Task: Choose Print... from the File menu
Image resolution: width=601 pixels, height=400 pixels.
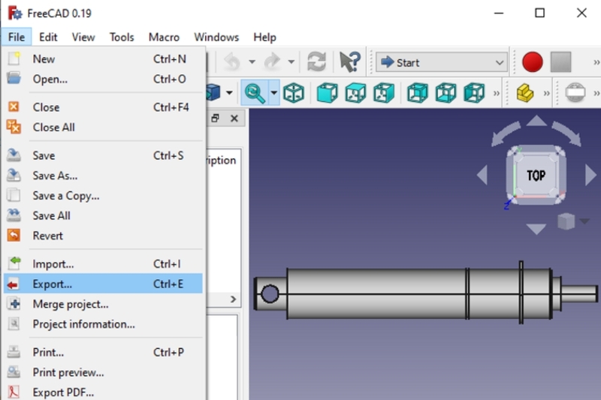Action: click(103, 352)
